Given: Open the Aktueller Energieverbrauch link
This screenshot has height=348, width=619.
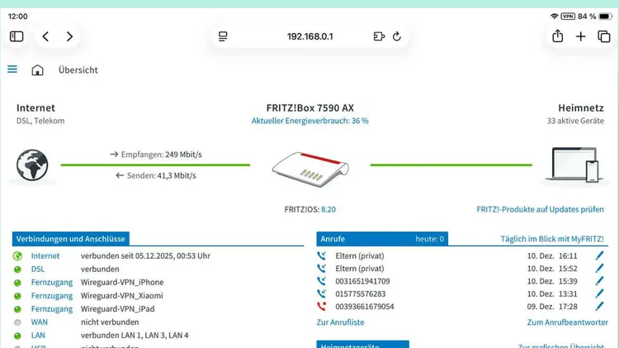Looking at the screenshot, I should (x=309, y=121).
